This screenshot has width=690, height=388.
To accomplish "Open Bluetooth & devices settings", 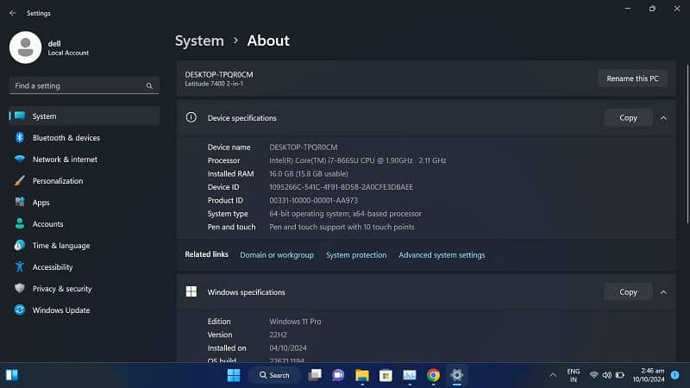I will 66,138.
